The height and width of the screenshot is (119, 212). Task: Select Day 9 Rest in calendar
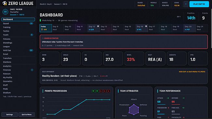tap(58, 28)
